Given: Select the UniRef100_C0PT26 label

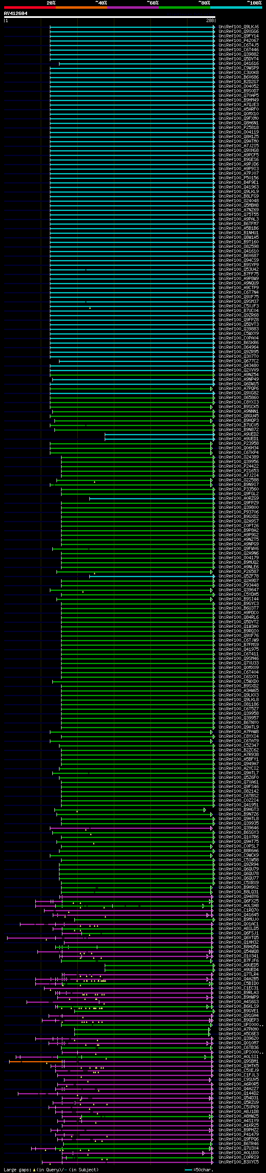Looking at the screenshot, I should pos(239,526).
